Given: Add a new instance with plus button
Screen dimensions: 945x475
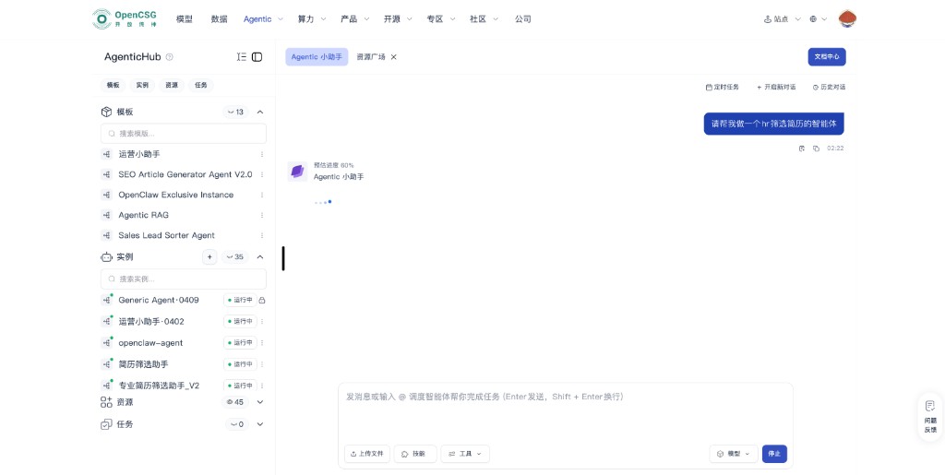Looking at the screenshot, I should [x=209, y=257].
